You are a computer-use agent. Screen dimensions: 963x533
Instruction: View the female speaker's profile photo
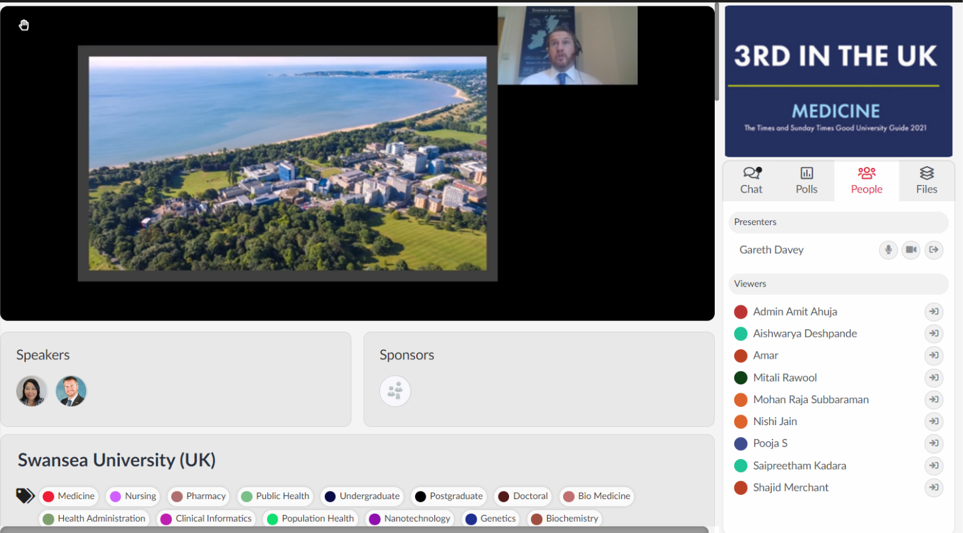click(x=31, y=391)
